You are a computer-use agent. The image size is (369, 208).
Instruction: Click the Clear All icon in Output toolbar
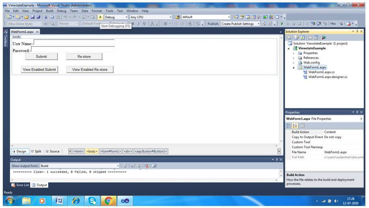click(x=147, y=166)
